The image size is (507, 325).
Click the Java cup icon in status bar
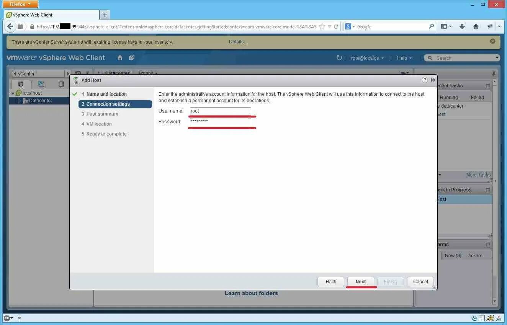[499, 318]
